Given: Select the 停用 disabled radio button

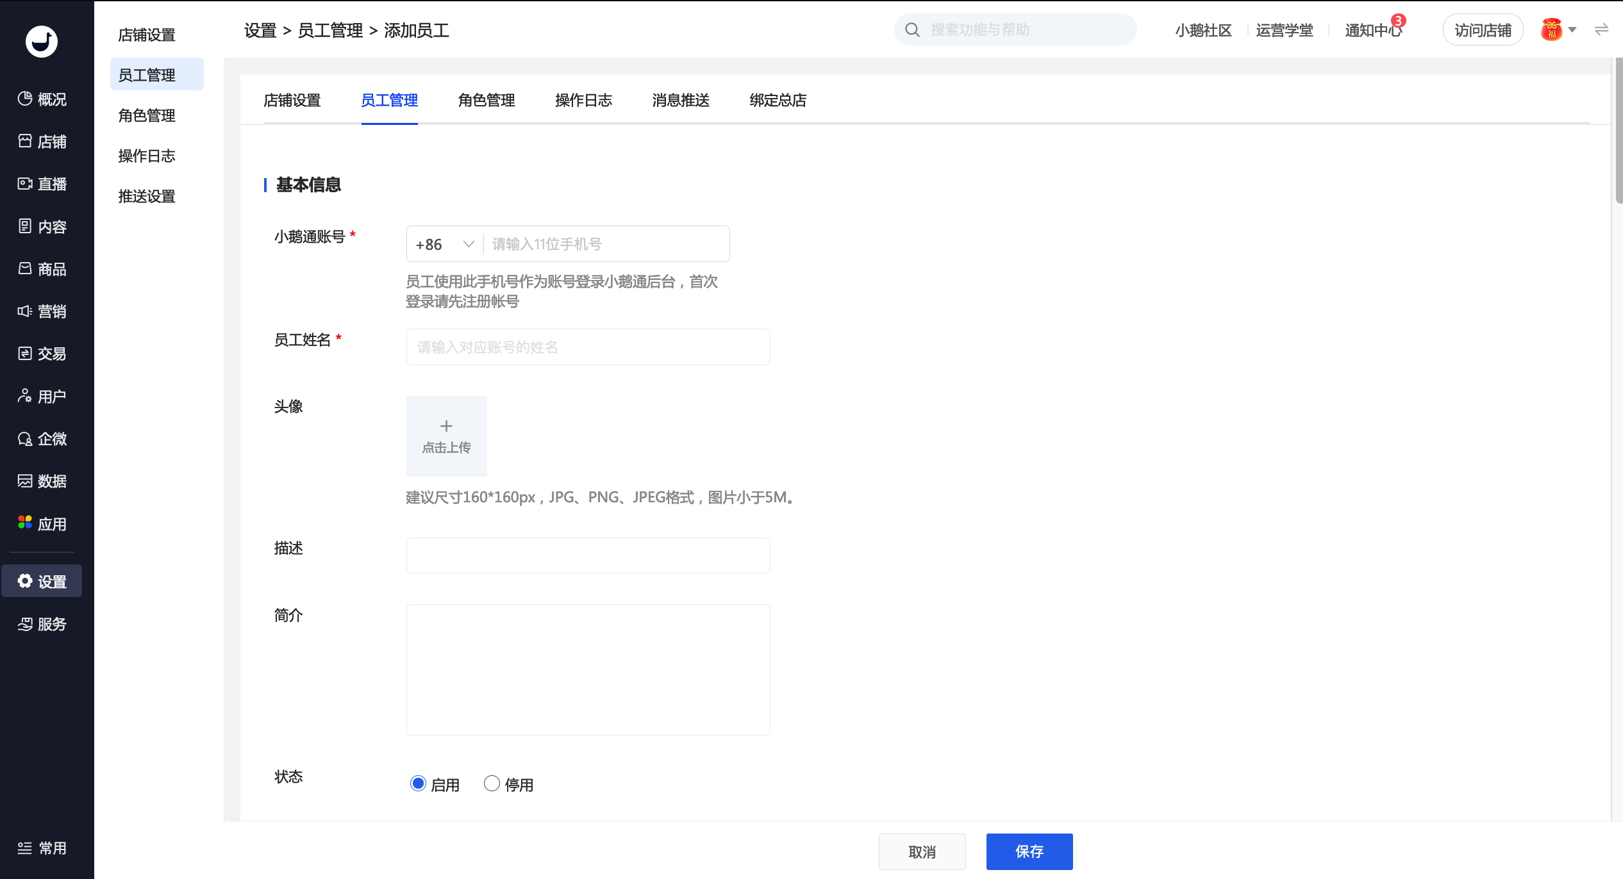Looking at the screenshot, I should point(492,783).
